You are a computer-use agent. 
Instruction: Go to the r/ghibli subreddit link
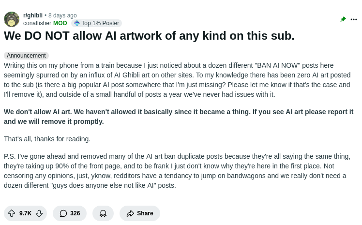pyautogui.click(x=33, y=15)
